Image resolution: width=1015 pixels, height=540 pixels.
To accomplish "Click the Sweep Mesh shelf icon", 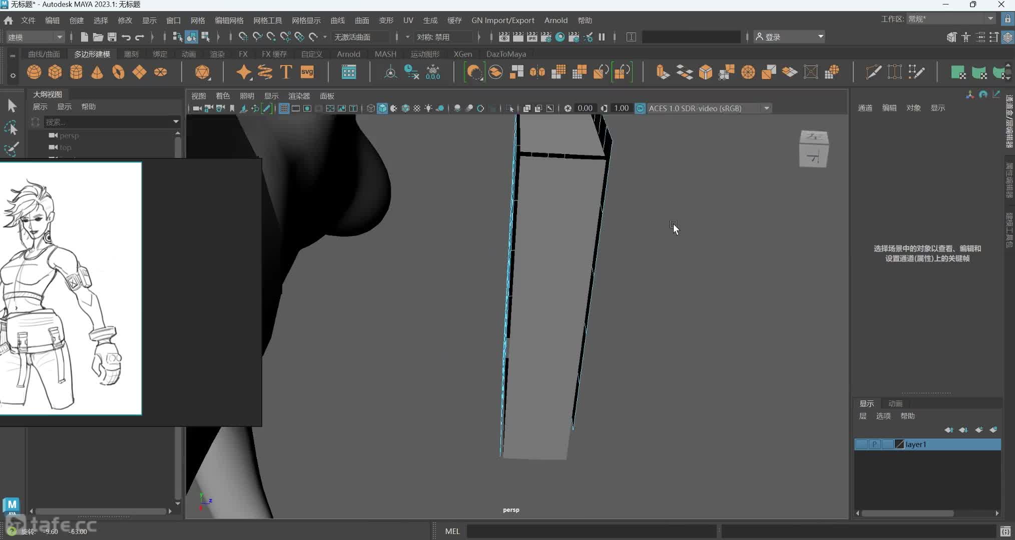I will point(265,72).
